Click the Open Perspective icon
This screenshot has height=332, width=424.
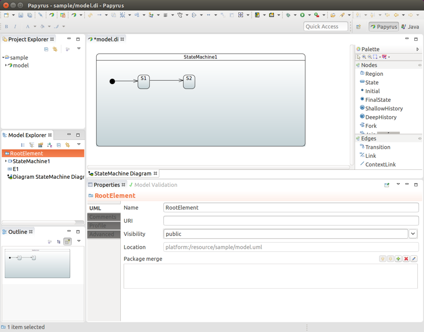[x=359, y=27]
